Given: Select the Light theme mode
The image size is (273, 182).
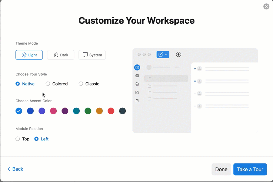Looking at the screenshot, I should point(29,55).
